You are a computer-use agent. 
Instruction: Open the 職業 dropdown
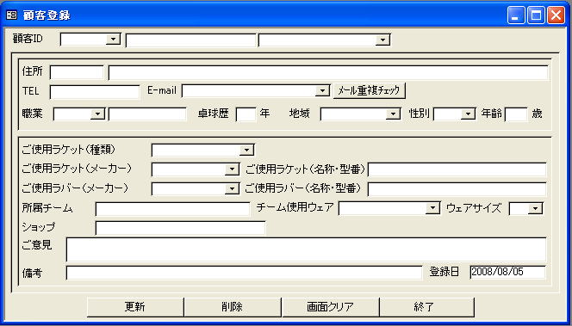(97, 114)
